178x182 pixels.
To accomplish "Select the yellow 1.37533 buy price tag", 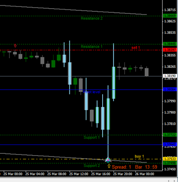I will (170, 159).
